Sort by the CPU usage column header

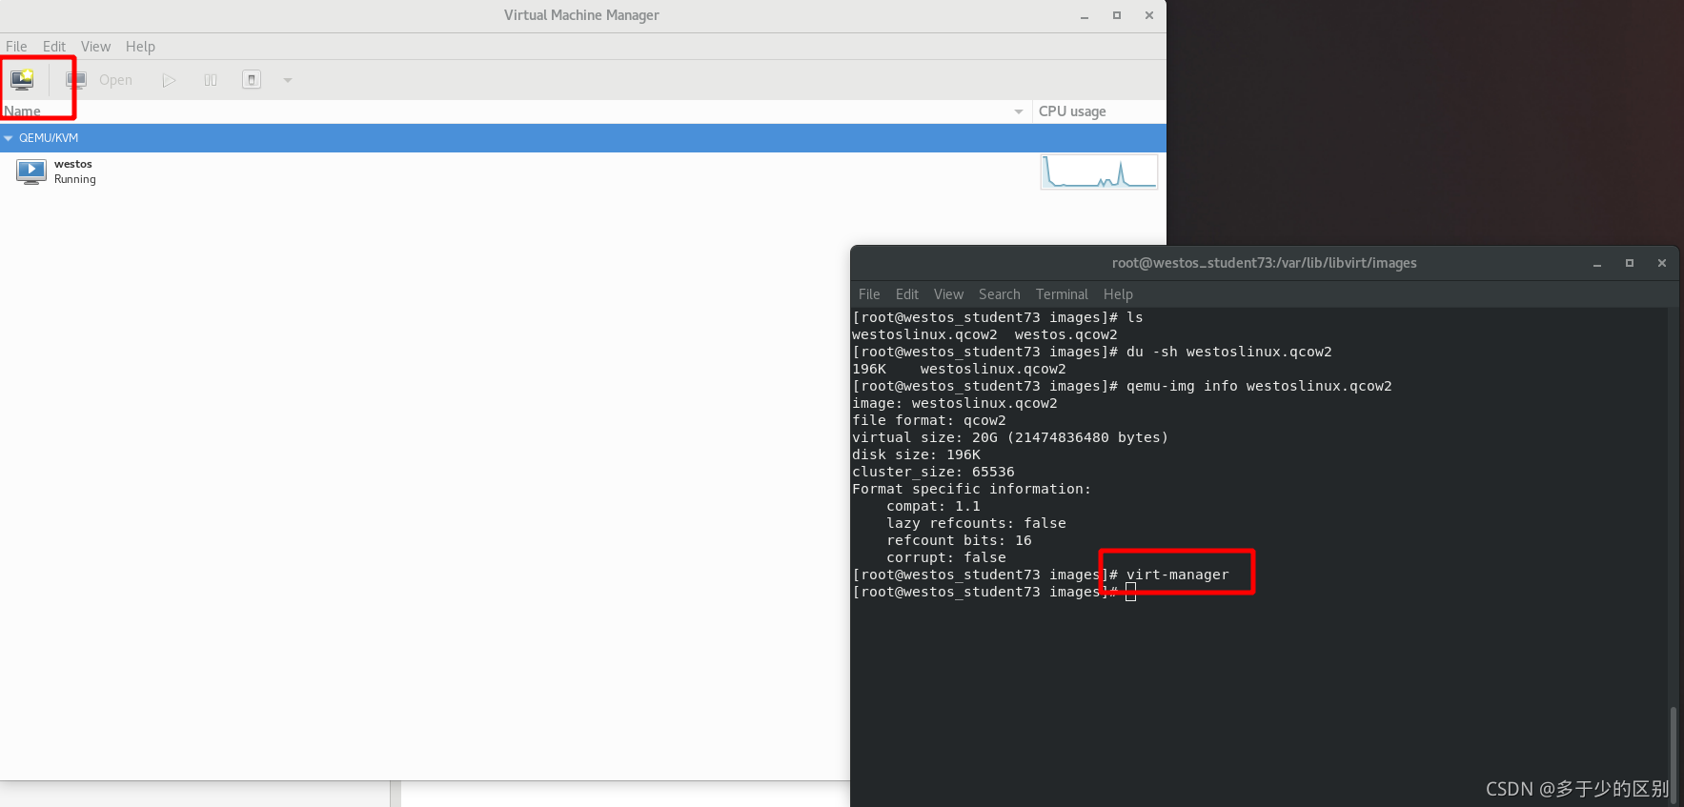coord(1099,111)
